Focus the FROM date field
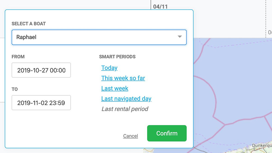The width and height of the screenshot is (272, 153). click(x=41, y=70)
